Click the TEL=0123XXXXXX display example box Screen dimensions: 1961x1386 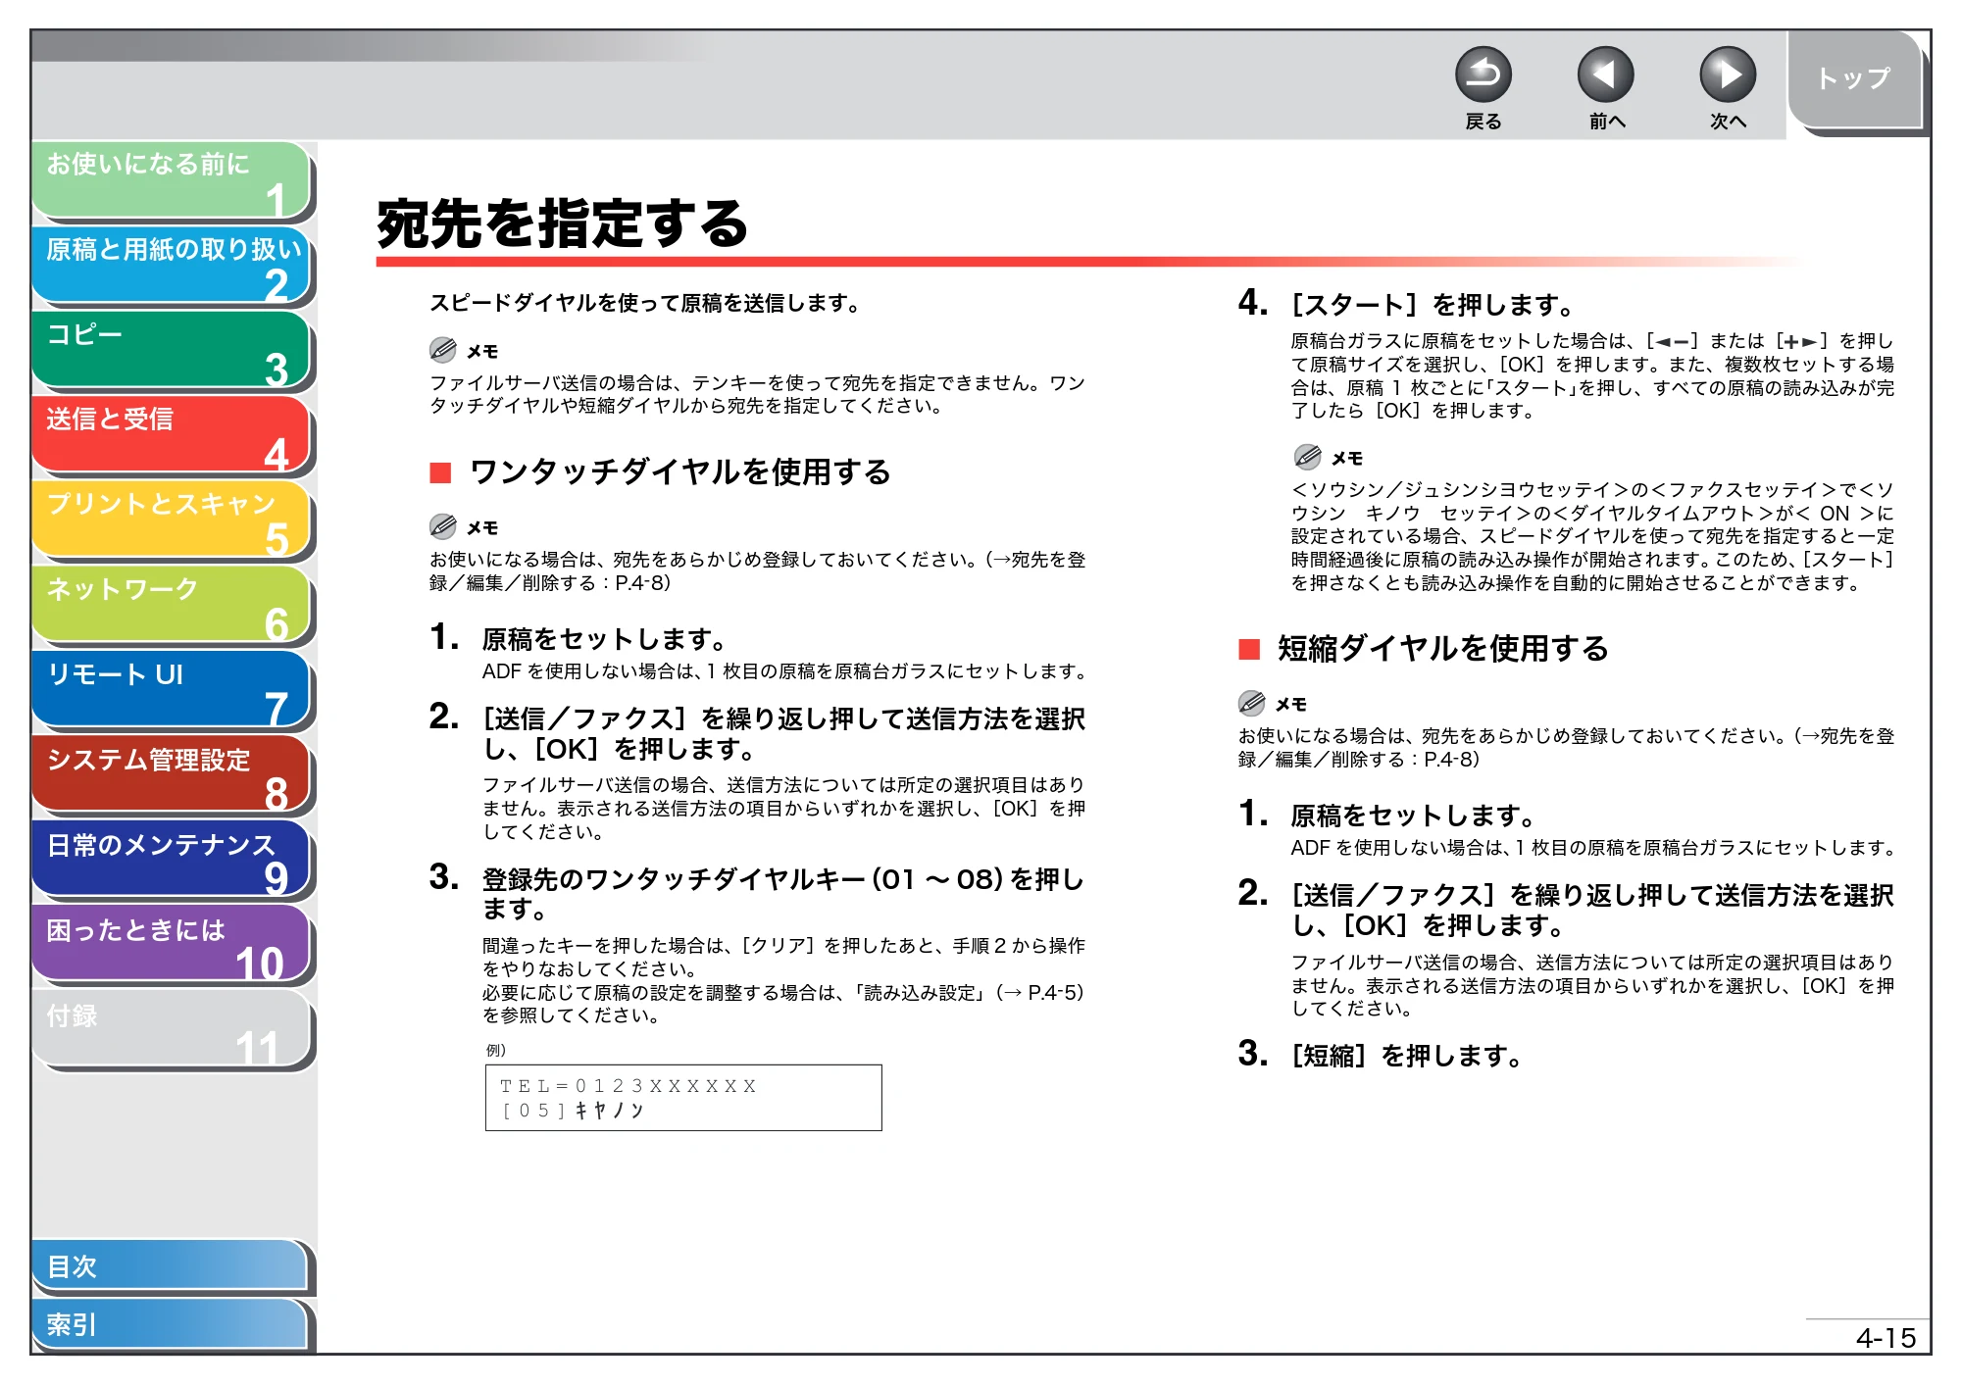(683, 1098)
